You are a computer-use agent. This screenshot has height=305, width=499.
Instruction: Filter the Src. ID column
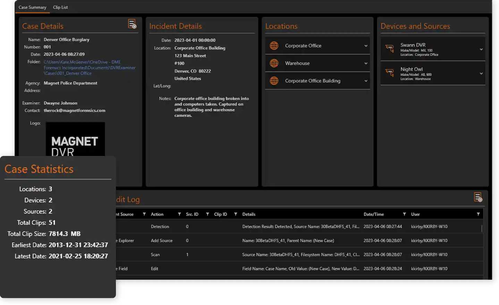[208, 214]
